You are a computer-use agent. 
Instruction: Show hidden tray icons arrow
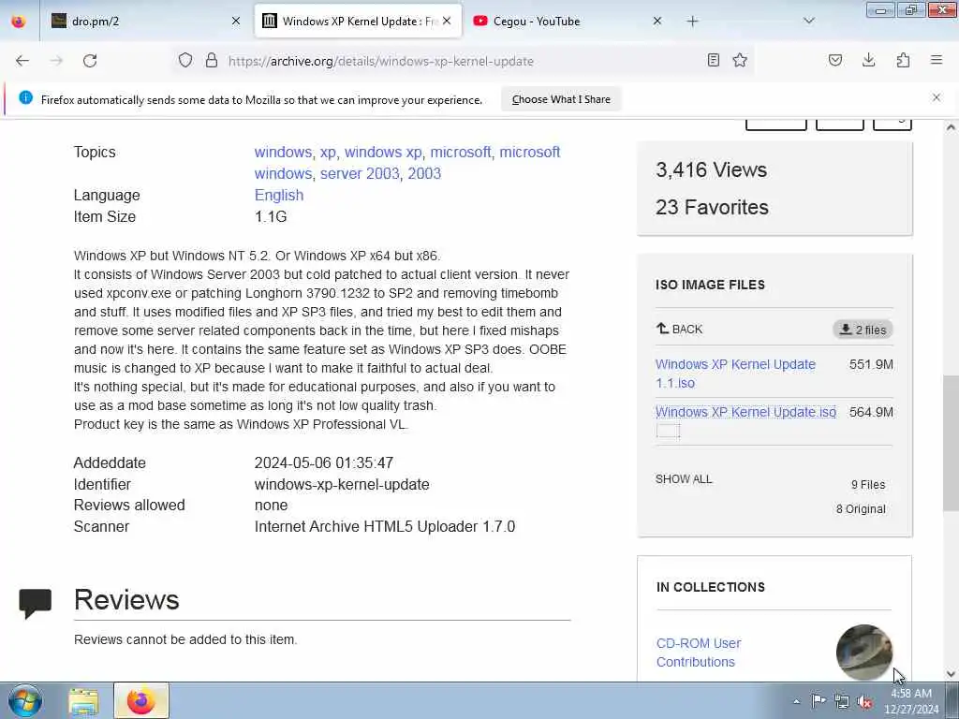point(796,701)
